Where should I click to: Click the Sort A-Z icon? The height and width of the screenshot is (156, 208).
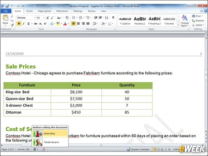click(107, 18)
